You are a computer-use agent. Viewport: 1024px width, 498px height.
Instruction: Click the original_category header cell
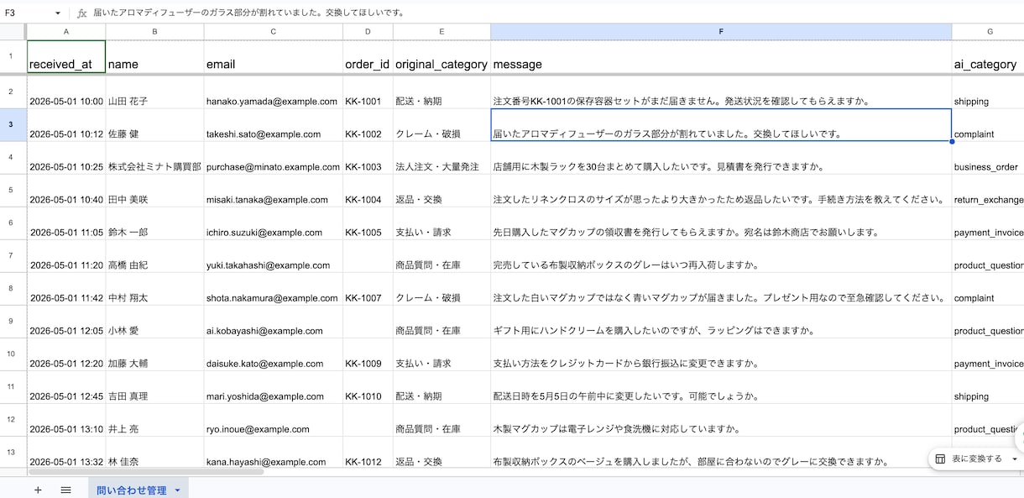(441, 57)
